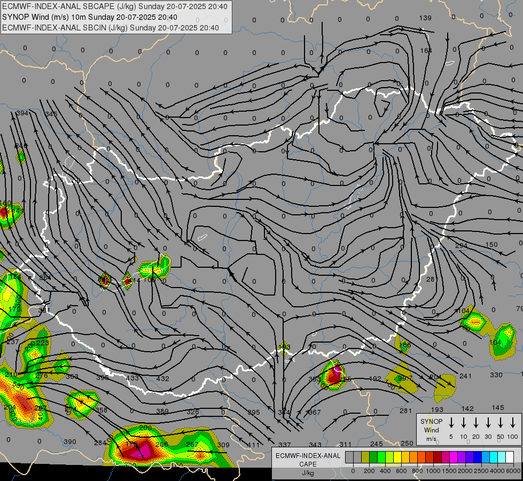Click the map value 345

tap(51, 114)
